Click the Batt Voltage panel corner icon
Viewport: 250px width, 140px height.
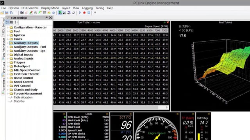[x=209, y=114]
